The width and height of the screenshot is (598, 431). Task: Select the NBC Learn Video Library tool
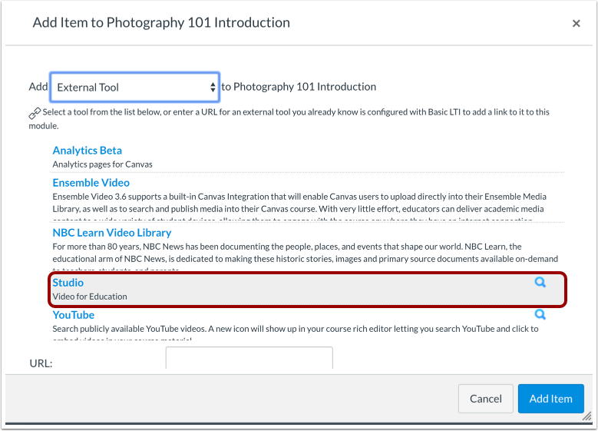pyautogui.click(x=112, y=233)
